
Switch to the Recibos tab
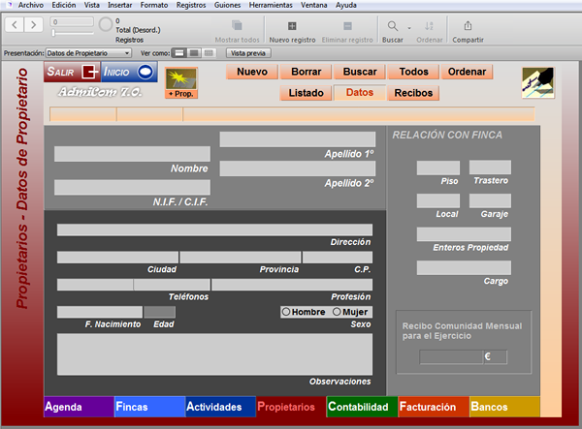coord(413,93)
